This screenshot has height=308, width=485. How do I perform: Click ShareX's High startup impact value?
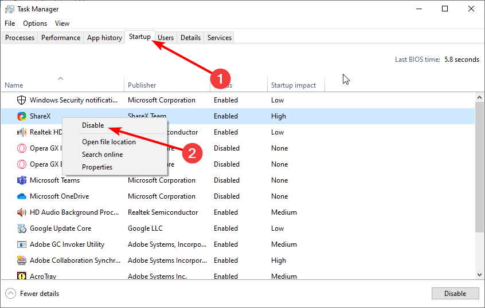coord(279,116)
